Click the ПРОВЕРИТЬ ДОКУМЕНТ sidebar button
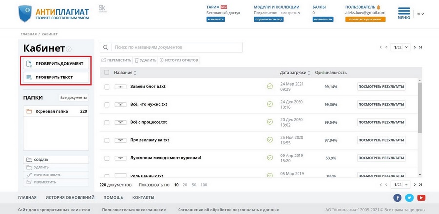 click(x=56, y=64)
